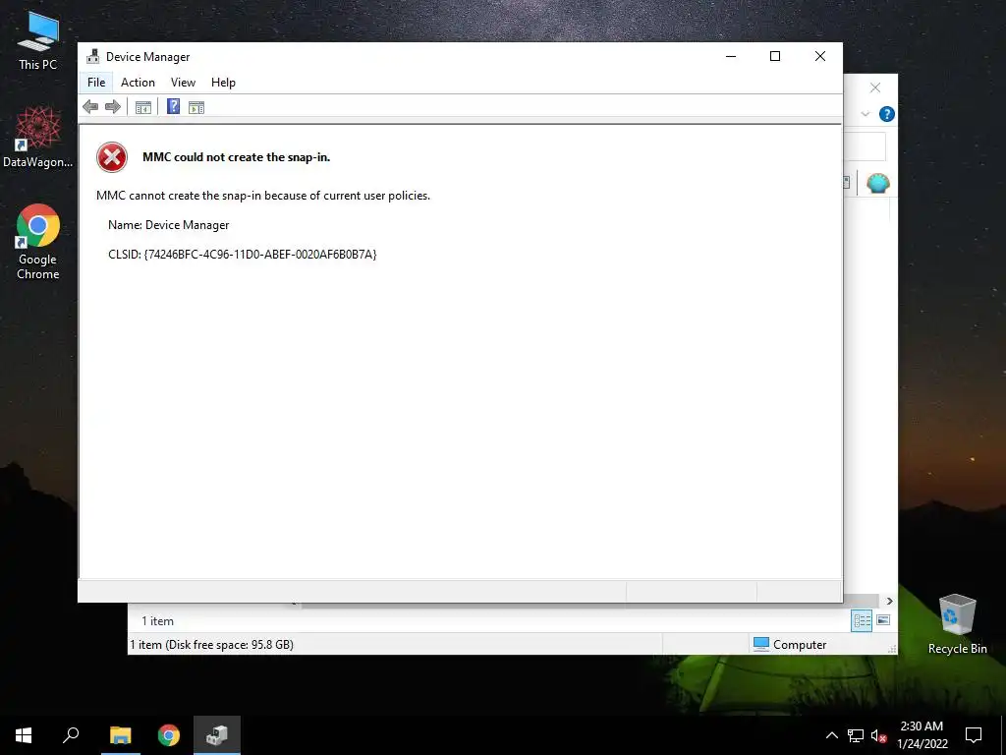Select DataWagon desktop shortcut
Viewport: 1006px width, 755px height.
click(x=38, y=138)
